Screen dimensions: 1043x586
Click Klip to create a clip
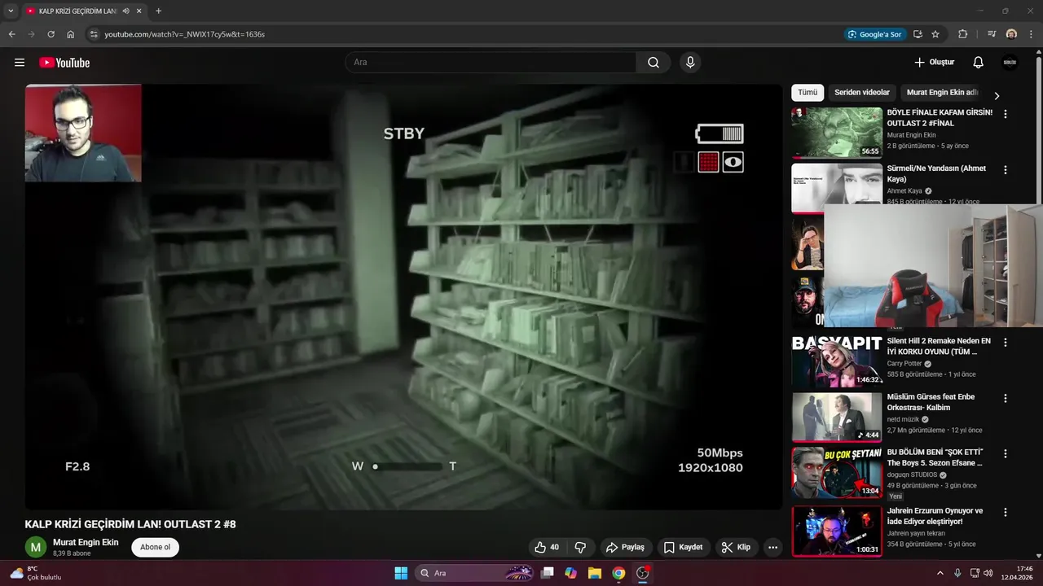(736, 548)
